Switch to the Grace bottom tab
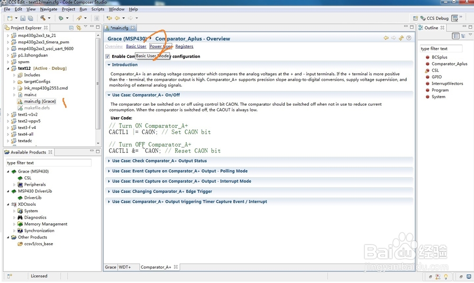 click(110, 267)
